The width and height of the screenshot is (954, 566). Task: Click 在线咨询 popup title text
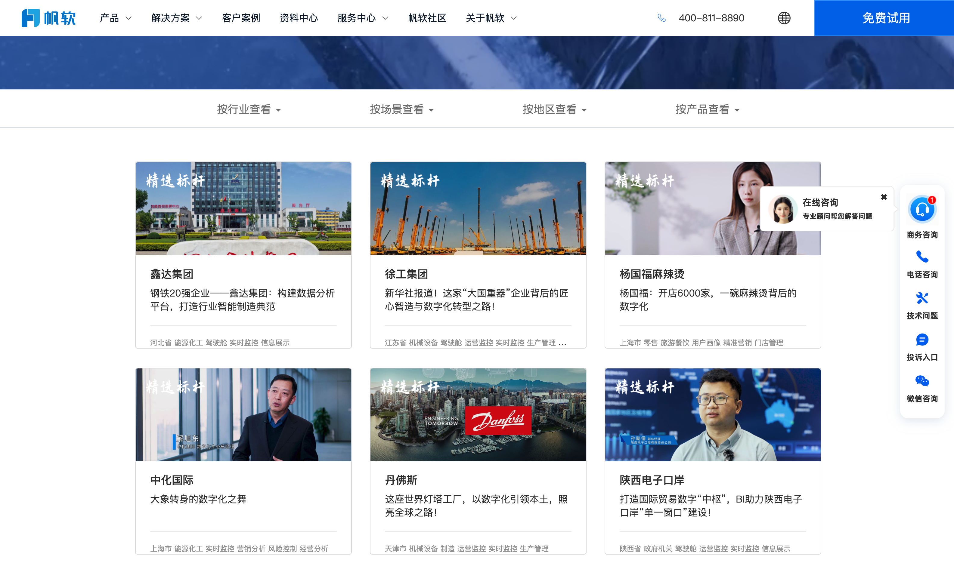pos(820,202)
